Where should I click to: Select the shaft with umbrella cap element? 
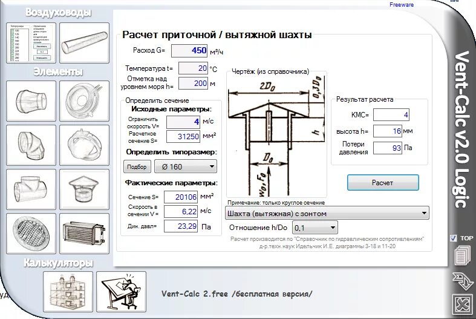(x=85, y=189)
